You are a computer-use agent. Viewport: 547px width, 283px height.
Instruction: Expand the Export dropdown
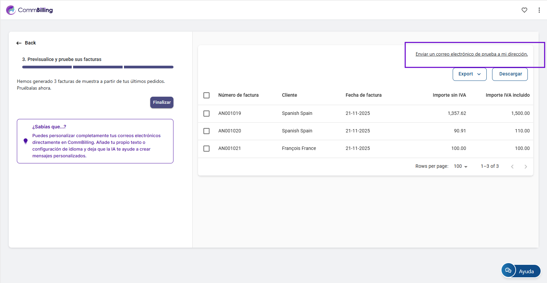click(470, 74)
